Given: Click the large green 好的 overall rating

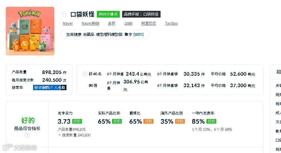Looking at the screenshot, I should pyautogui.click(x=28, y=120).
